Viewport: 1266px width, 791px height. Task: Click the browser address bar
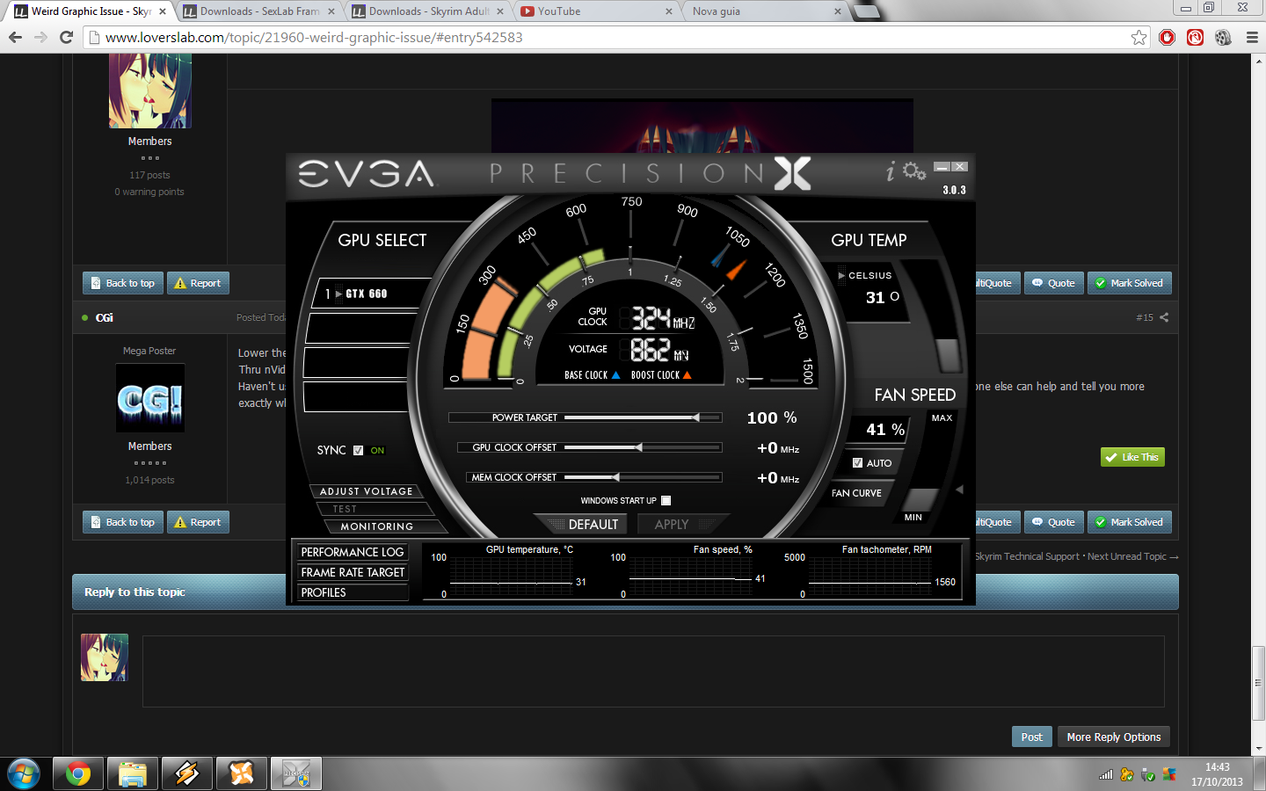pyautogui.click(x=615, y=37)
